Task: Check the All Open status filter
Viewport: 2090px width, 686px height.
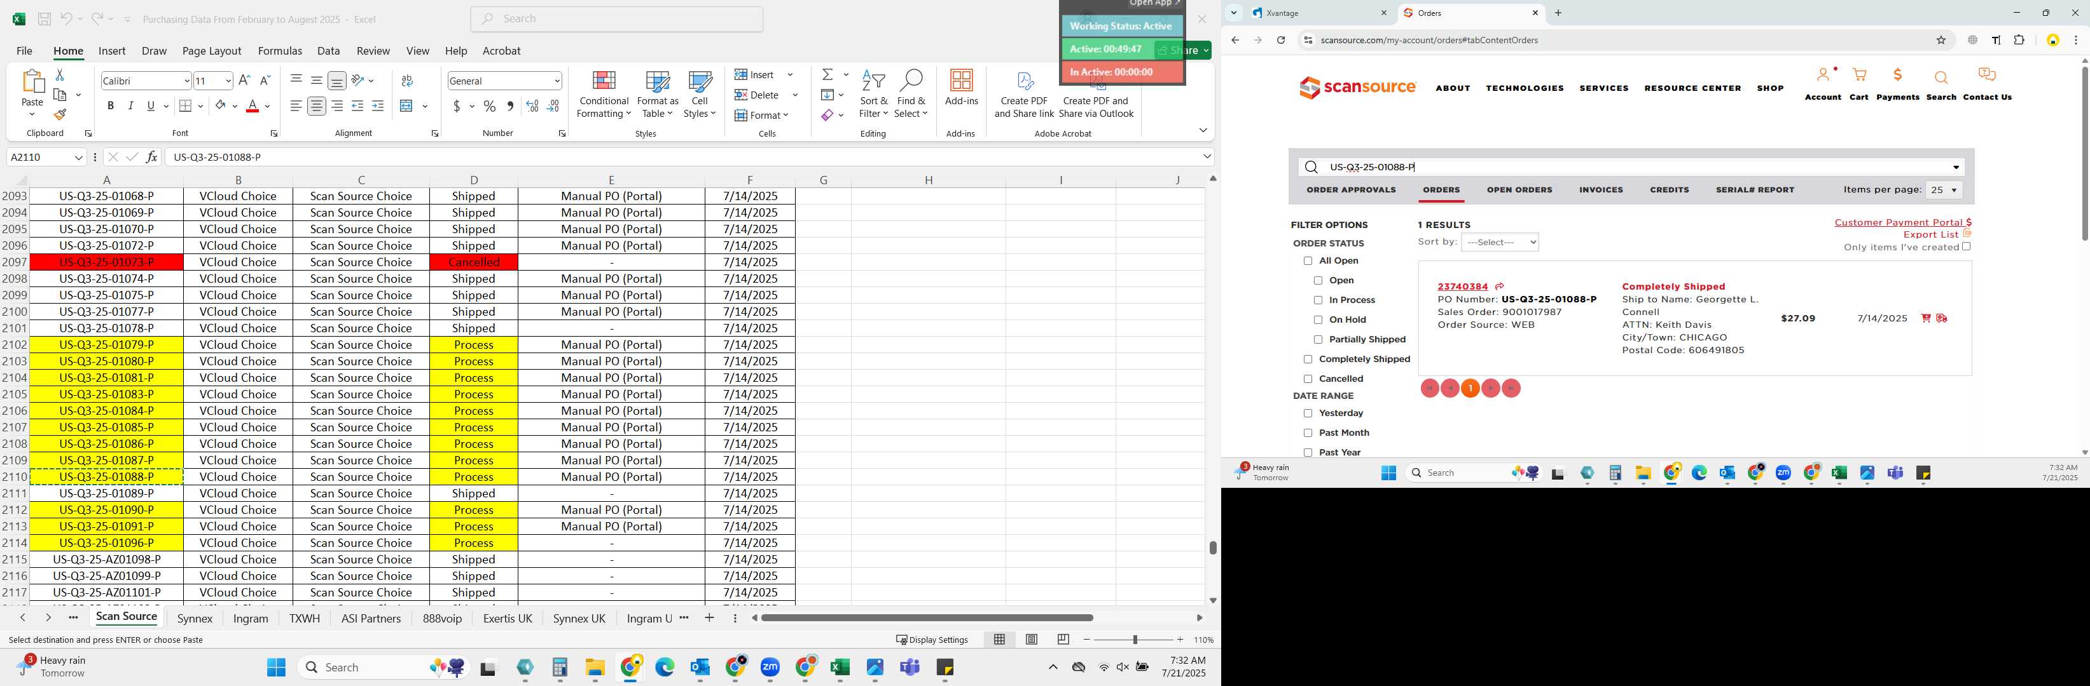Action: point(1308,261)
